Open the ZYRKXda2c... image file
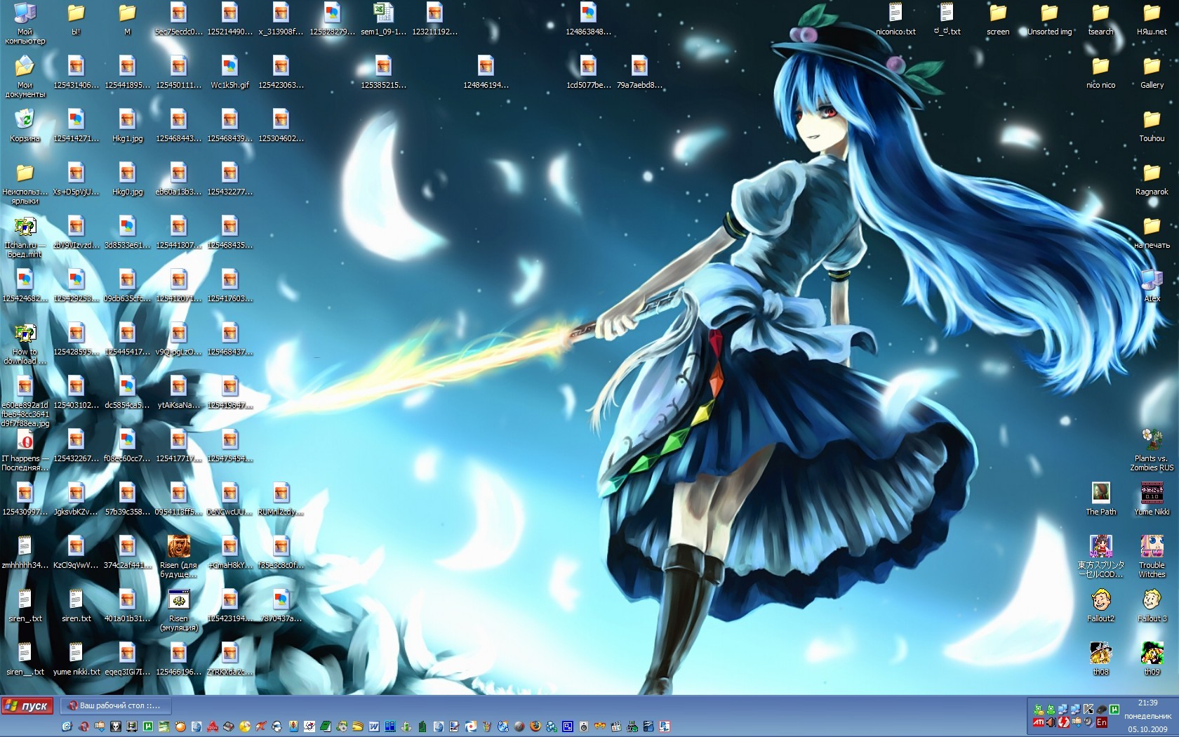 [x=229, y=658]
